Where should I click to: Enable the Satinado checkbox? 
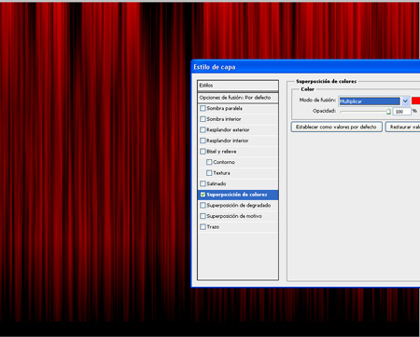click(x=203, y=183)
